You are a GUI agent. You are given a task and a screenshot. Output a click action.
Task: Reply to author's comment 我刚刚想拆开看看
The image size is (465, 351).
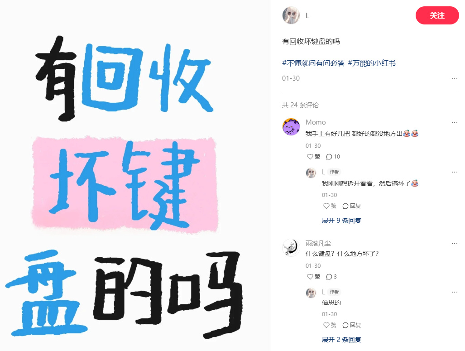tap(351, 206)
